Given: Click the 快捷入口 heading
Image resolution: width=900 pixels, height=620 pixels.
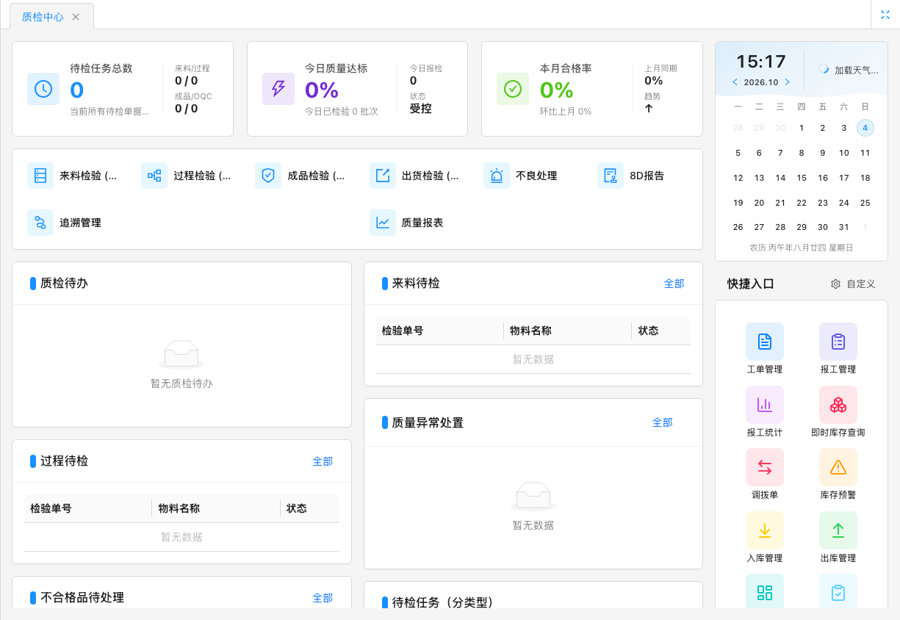Looking at the screenshot, I should (x=751, y=284).
